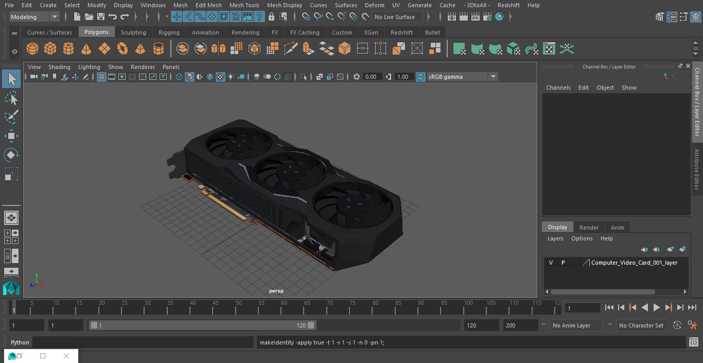Click the Python command input field
The image size is (703, 363).
pos(143,342)
